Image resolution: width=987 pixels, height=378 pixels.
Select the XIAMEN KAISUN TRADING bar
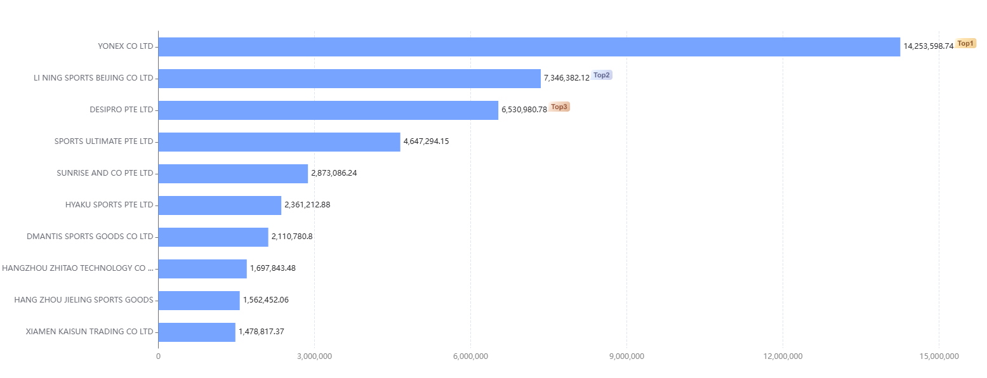pos(197,332)
